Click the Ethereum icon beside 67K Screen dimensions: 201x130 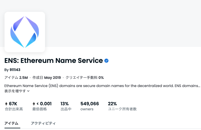(x=6, y=104)
